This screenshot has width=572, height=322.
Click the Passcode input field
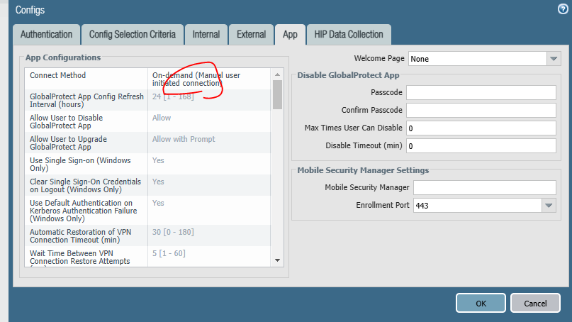click(481, 92)
